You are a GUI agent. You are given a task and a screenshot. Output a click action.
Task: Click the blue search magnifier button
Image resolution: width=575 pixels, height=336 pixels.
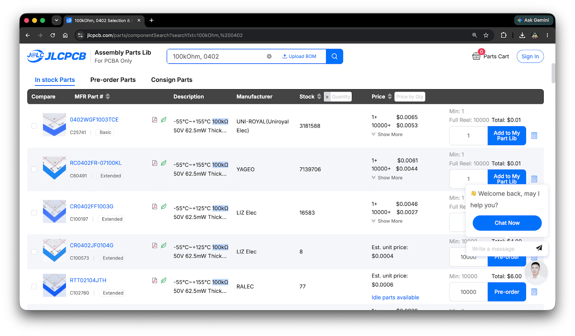pos(335,56)
